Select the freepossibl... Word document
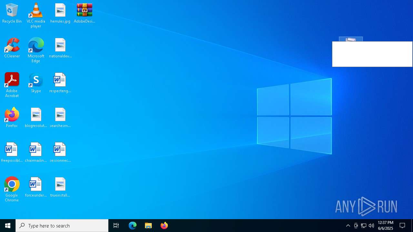Screen dimensions: 413x232 tap(12, 153)
